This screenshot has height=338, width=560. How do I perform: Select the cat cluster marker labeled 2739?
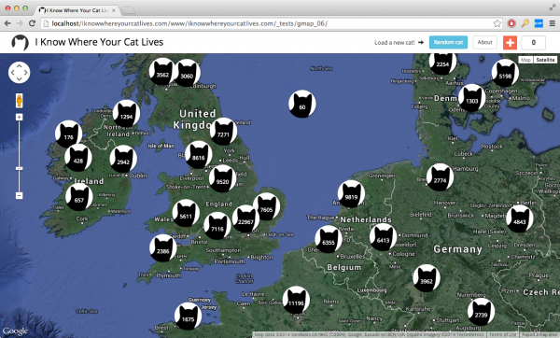481,312
